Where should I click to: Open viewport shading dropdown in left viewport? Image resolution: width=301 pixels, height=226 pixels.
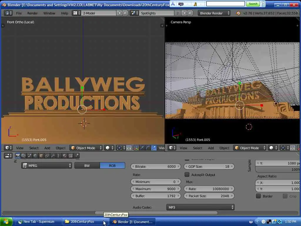click(x=109, y=148)
